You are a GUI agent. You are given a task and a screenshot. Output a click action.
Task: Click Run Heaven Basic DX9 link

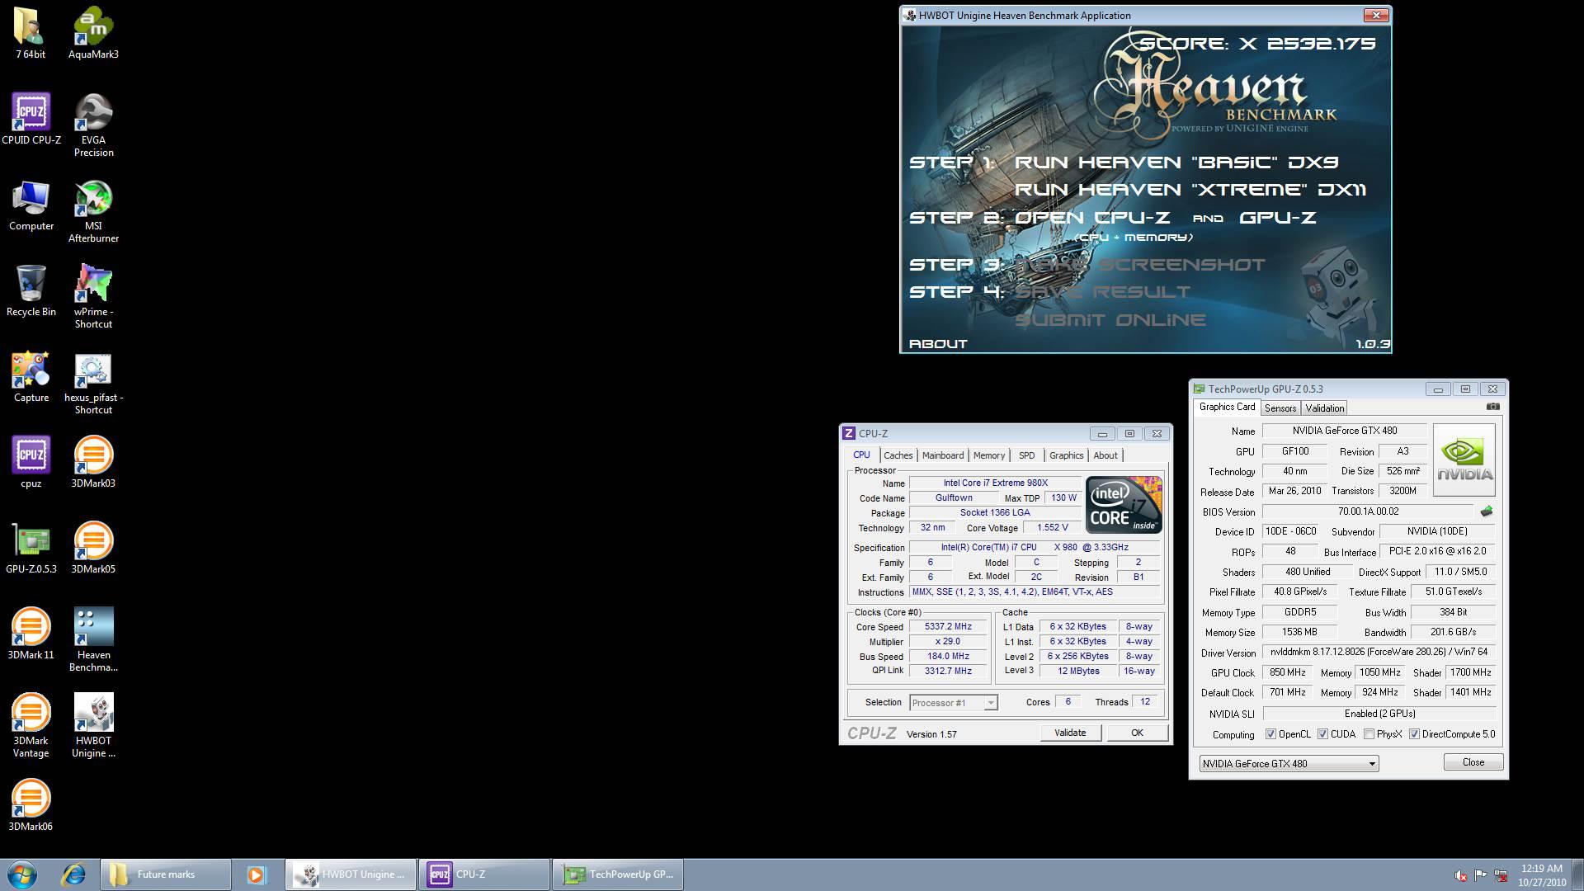pyautogui.click(x=1176, y=163)
